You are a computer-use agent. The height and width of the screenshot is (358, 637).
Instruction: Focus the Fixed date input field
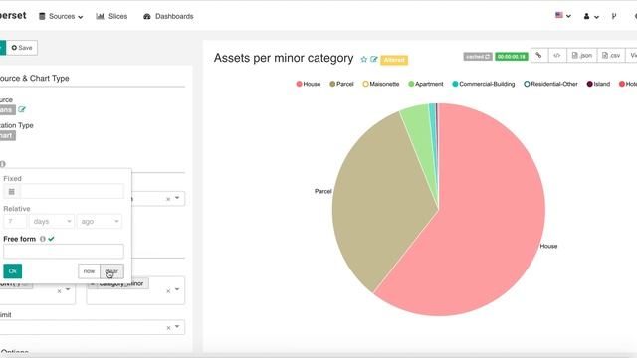click(x=72, y=191)
